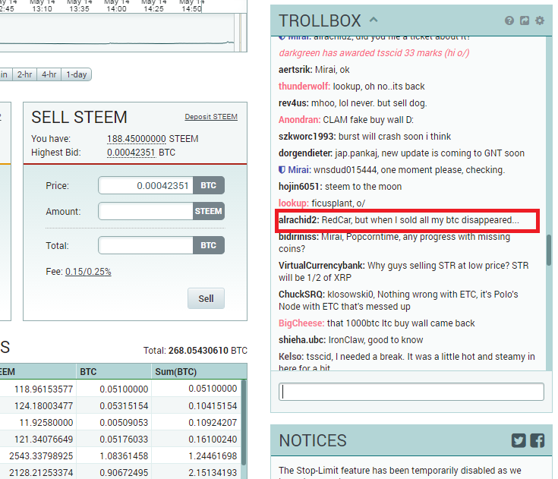Open the Trollbox help question-mark icon
This screenshot has width=558, height=479.
click(x=509, y=20)
